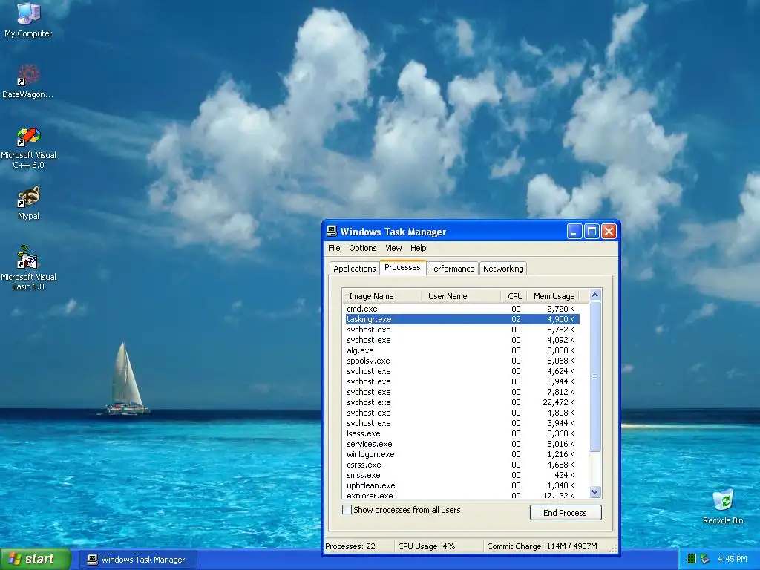
Task: Select the svchost.exe row using 4,092 K
Action: (462, 340)
